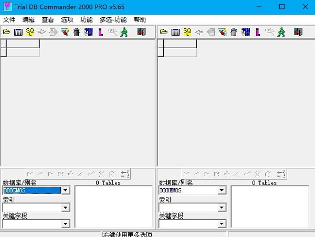Open SQL query tool in right toolbar

point(187,32)
